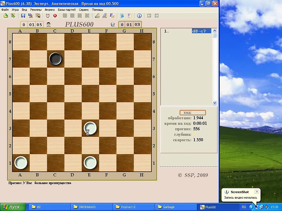
Task: Click the human player icon near clock
Action: tap(48, 24)
